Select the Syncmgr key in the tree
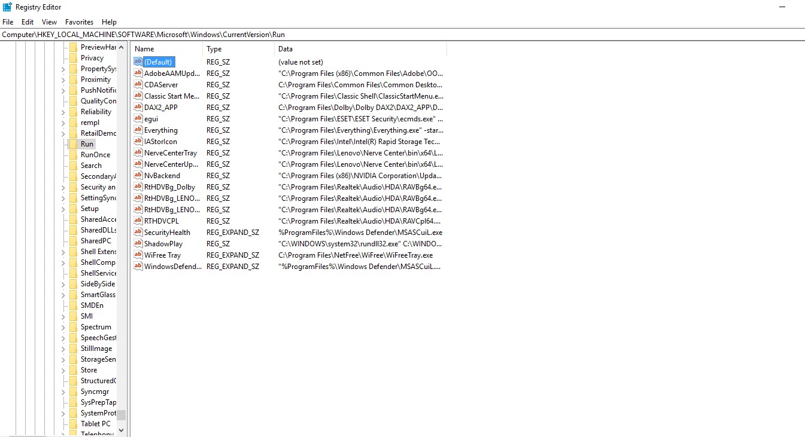Image resolution: width=805 pixels, height=437 pixels. (x=95, y=392)
